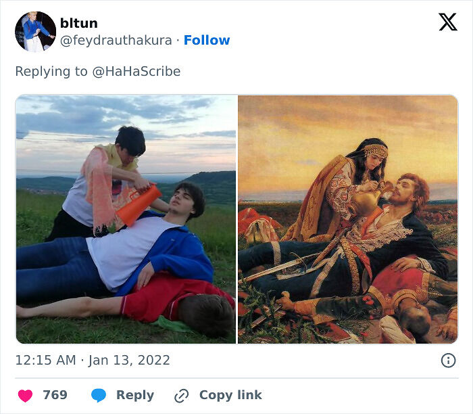
Task: Click the 'Replying to' text
Action: [x=51, y=71]
